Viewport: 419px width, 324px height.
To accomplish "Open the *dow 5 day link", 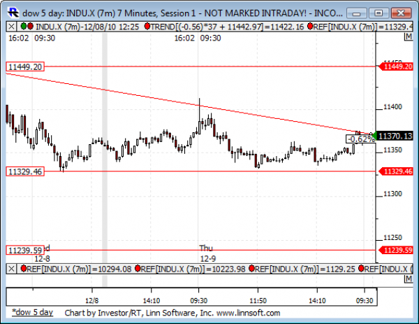I will [32, 313].
